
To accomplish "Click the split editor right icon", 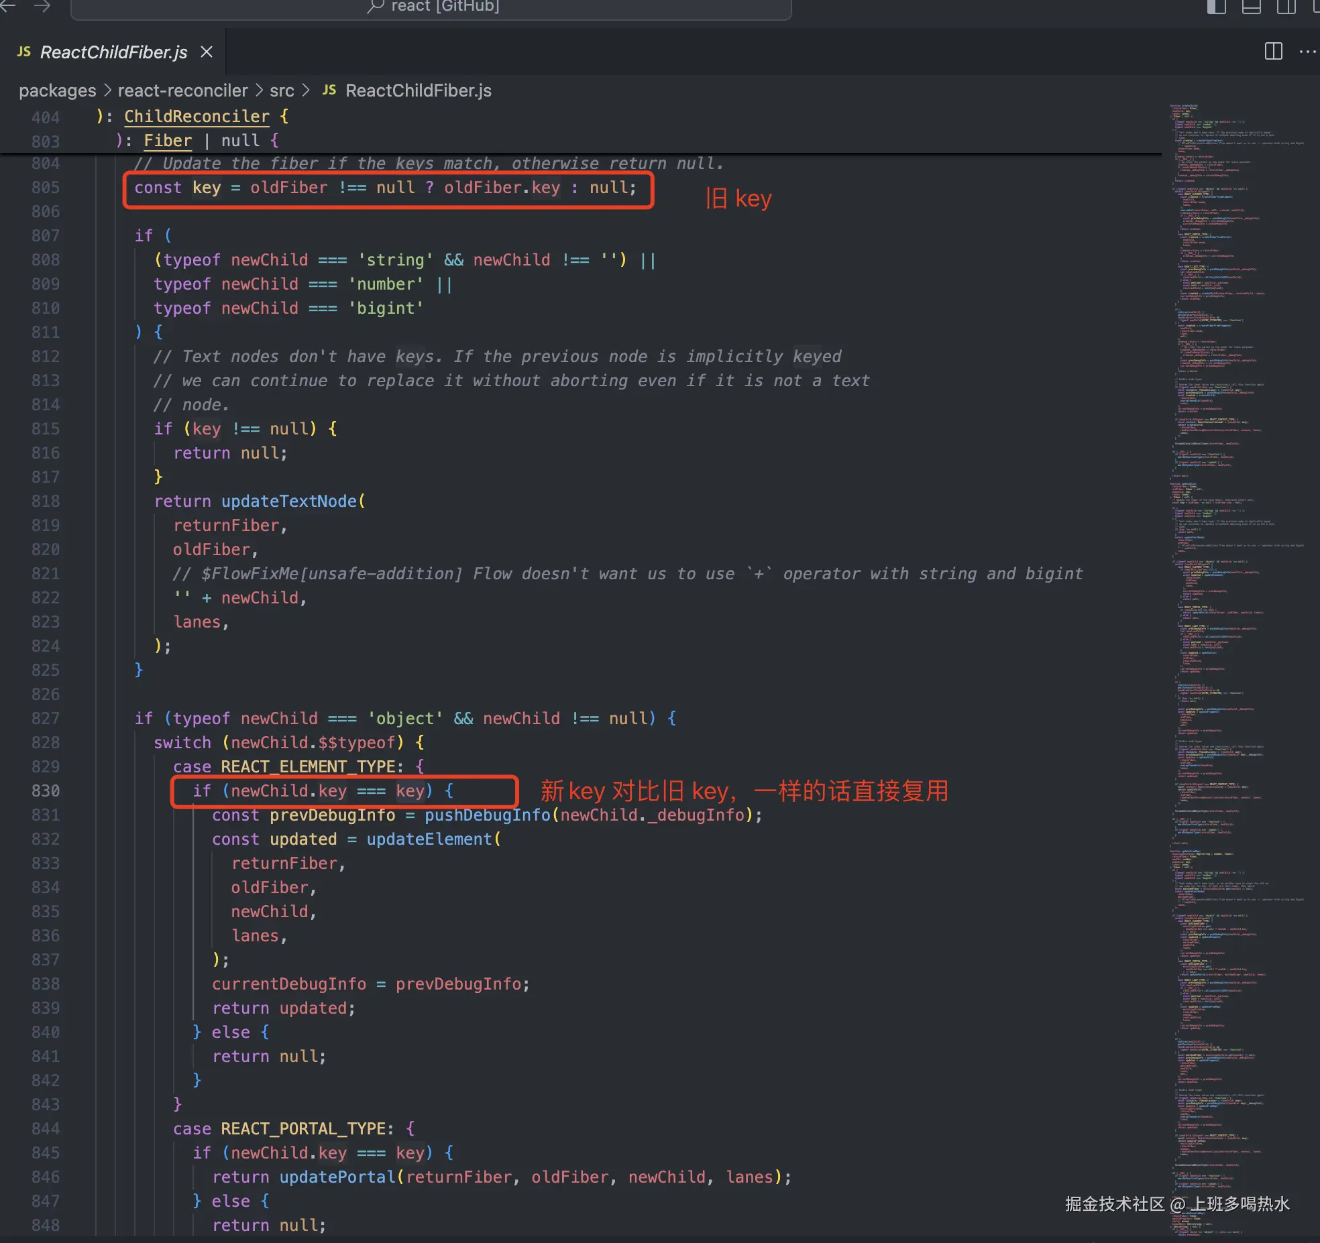I will [x=1273, y=52].
